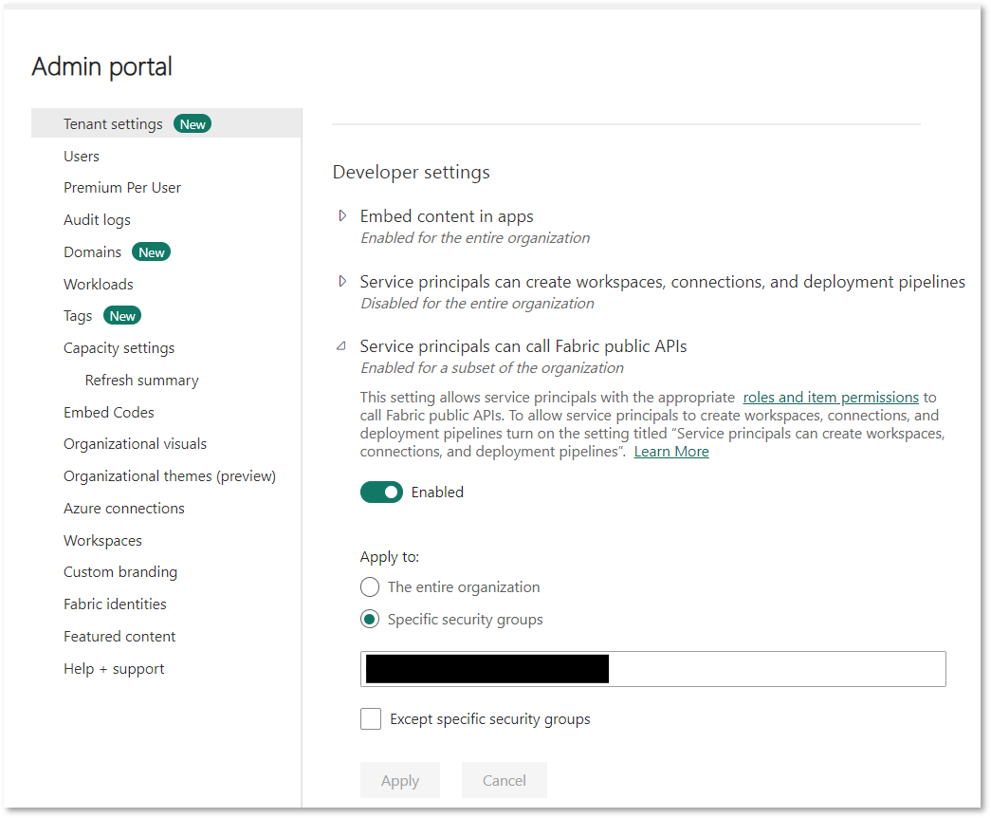Open Capacity settings

119,348
